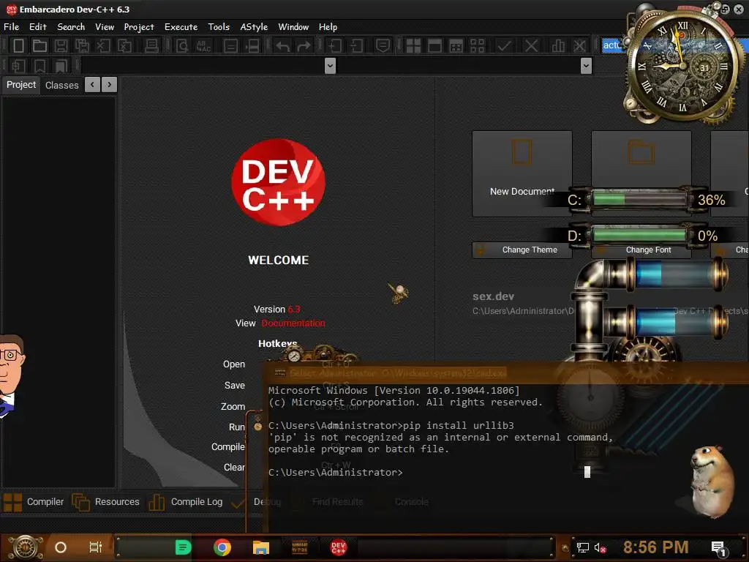Click the Insert icon in second toolbar row
749x562 pixels.
(x=18, y=66)
